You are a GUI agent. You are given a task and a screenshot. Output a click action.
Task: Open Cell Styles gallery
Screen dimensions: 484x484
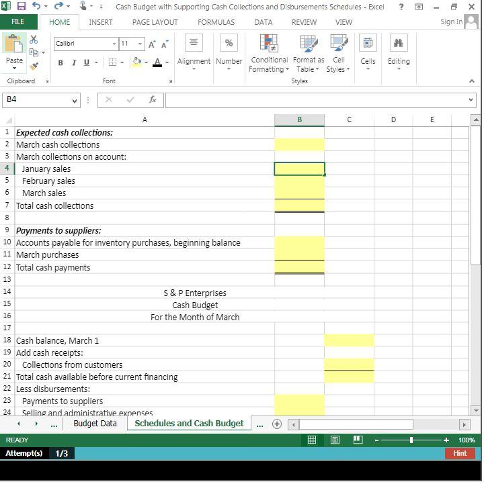coord(338,54)
